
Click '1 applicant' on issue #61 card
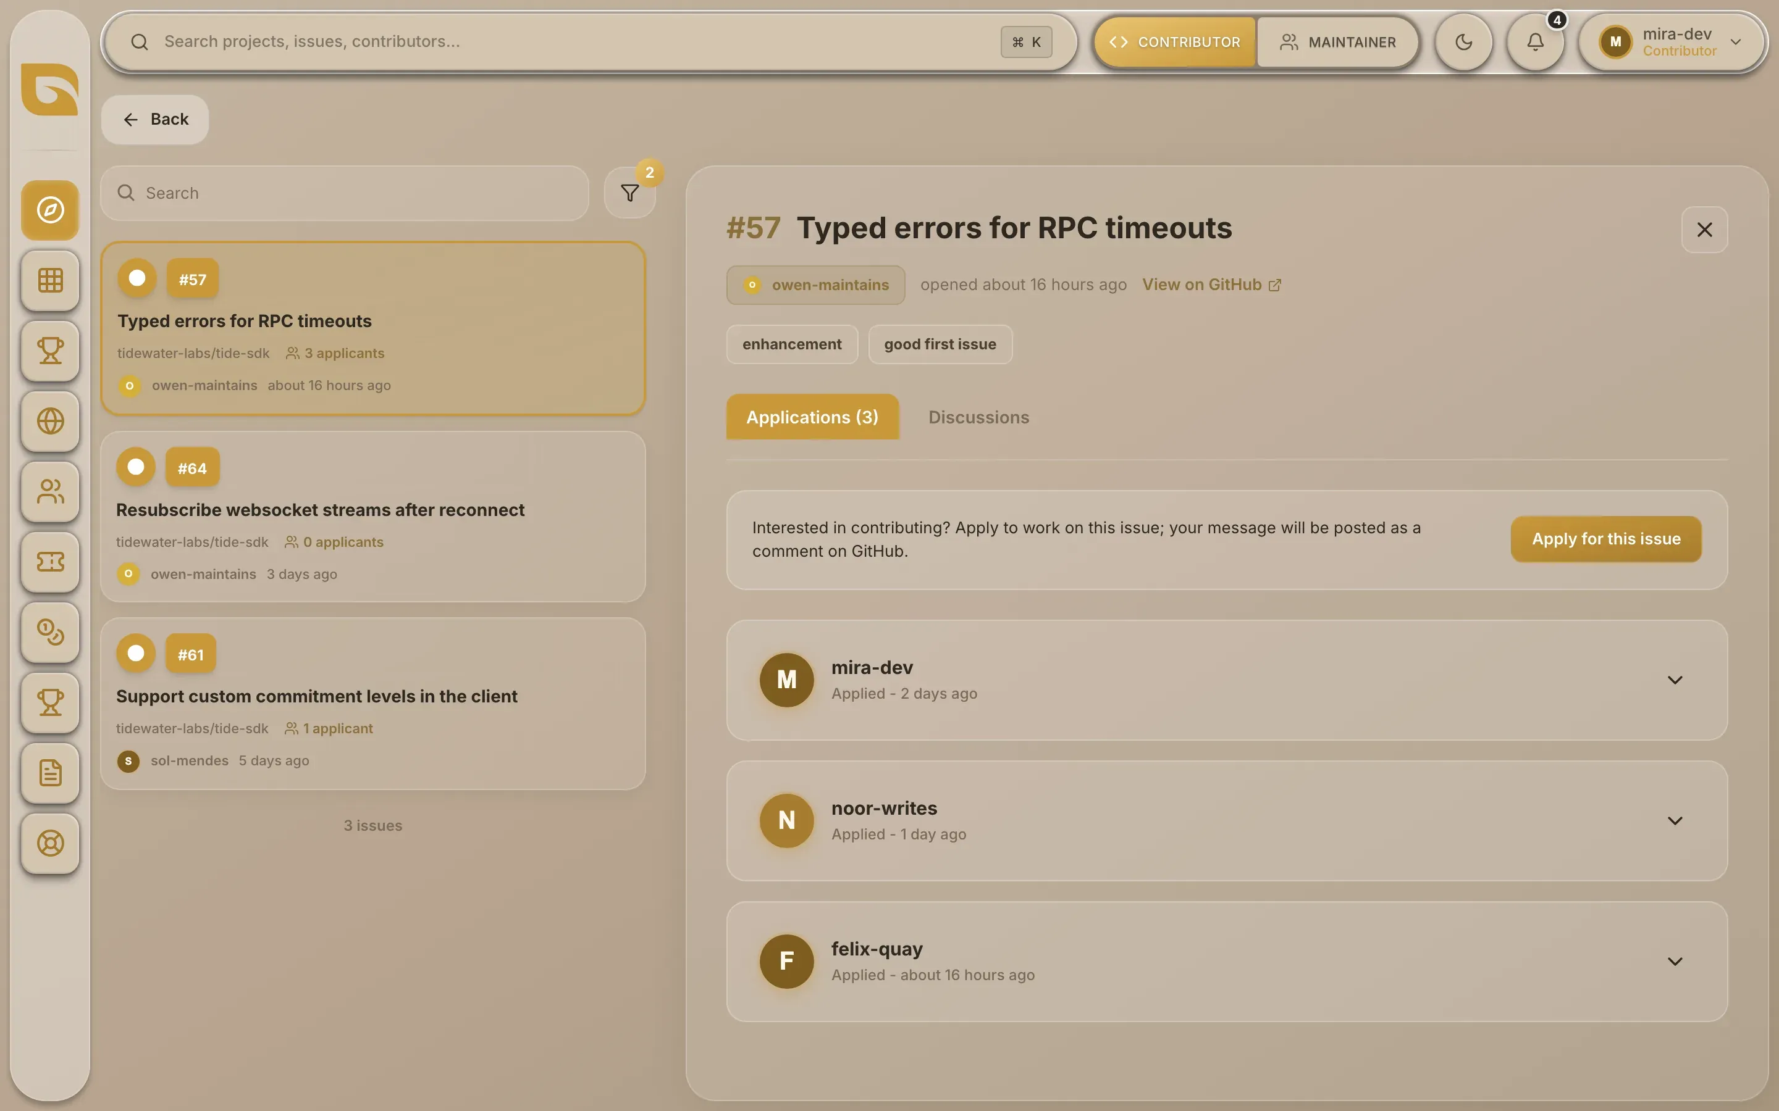pos(329,728)
